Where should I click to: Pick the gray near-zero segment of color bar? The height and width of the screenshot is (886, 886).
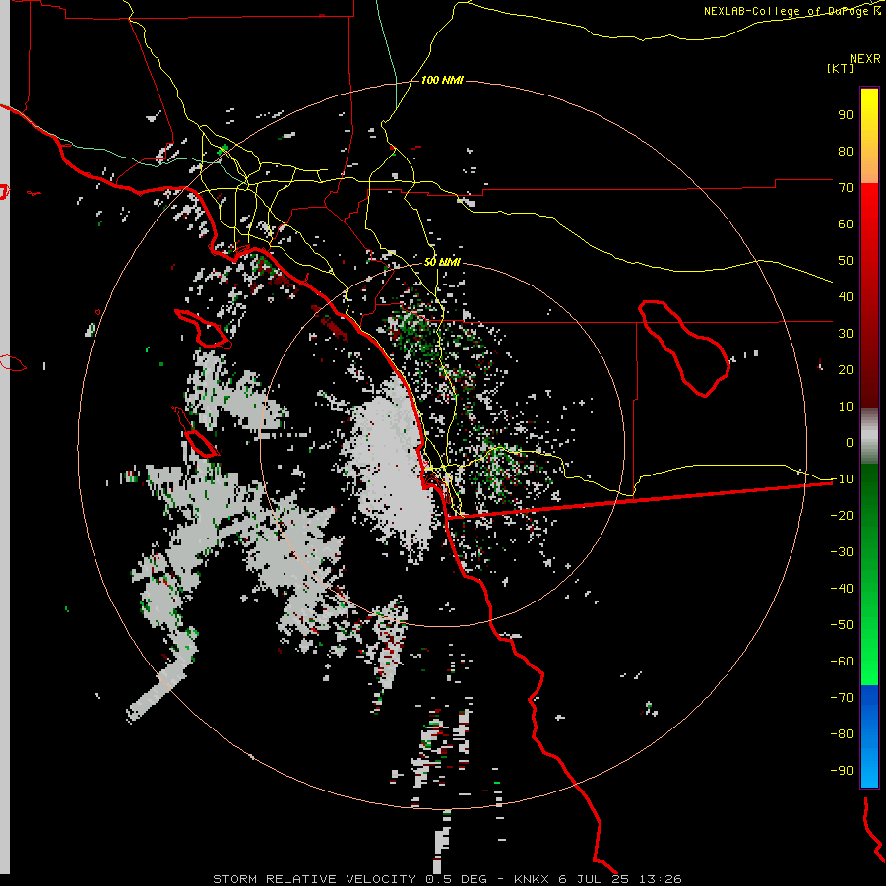869,436
